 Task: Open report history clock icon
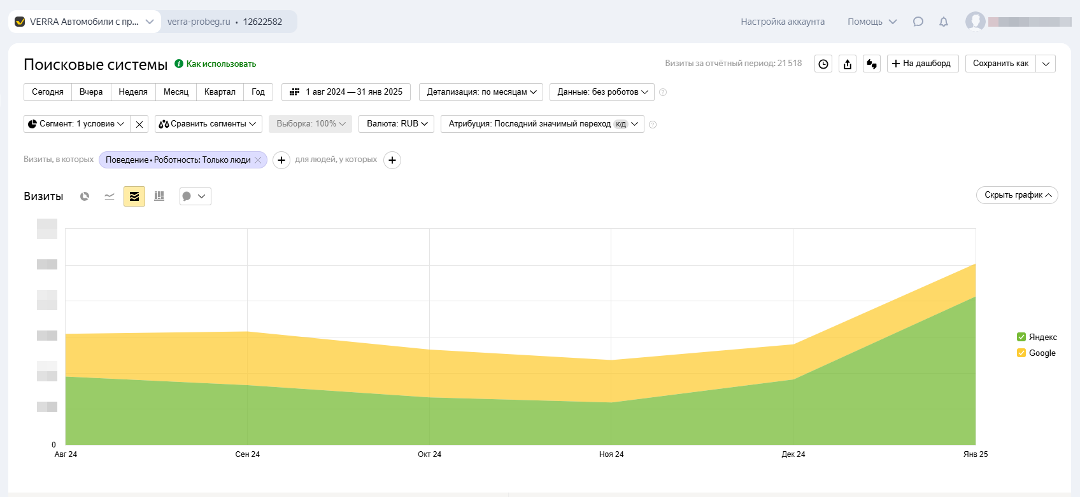point(823,64)
